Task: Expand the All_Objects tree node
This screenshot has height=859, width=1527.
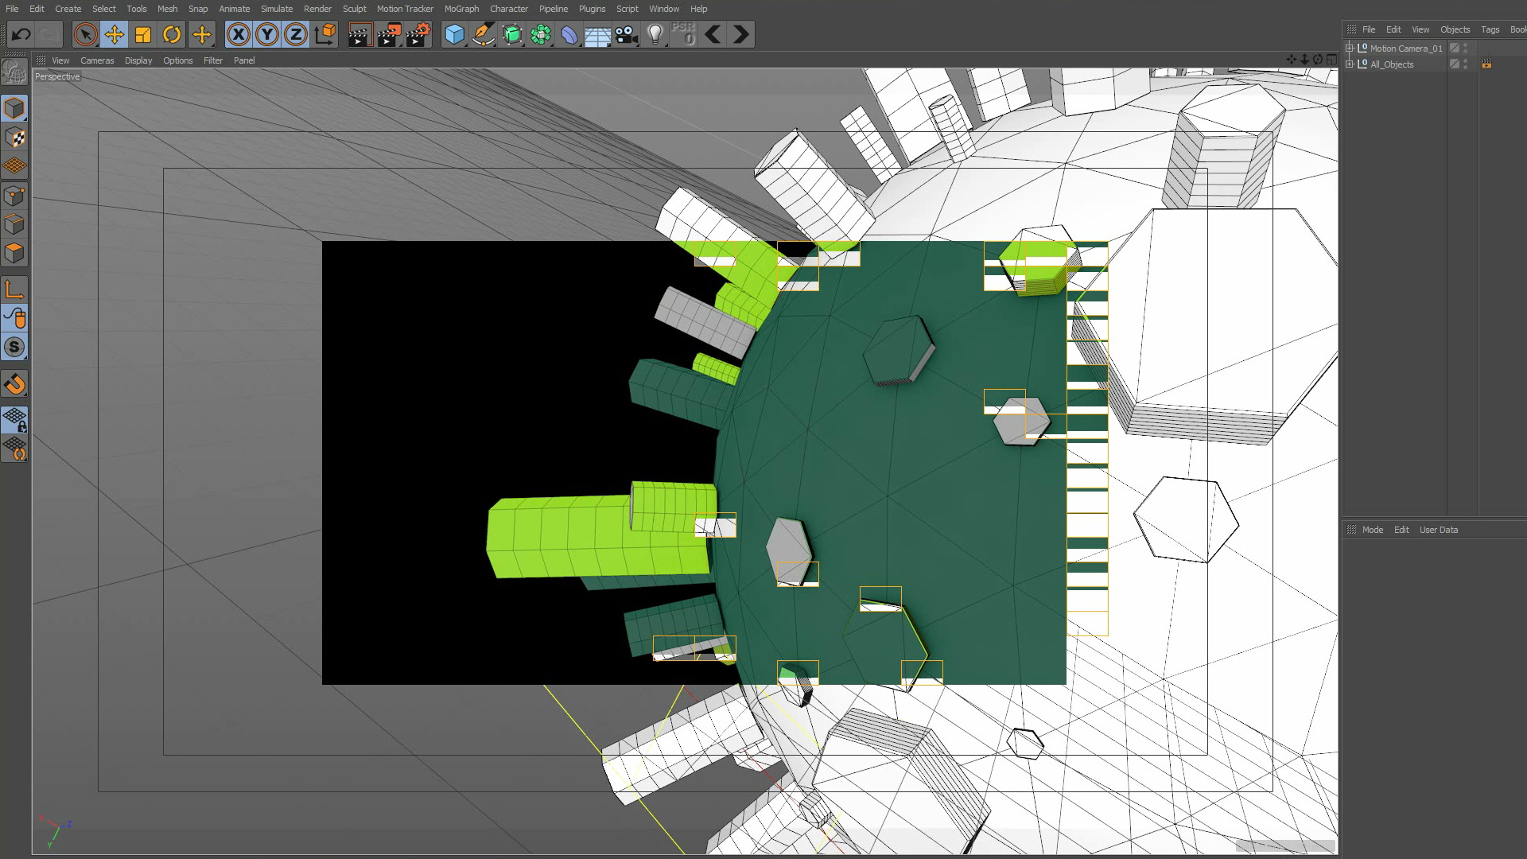Action: pos(1350,64)
